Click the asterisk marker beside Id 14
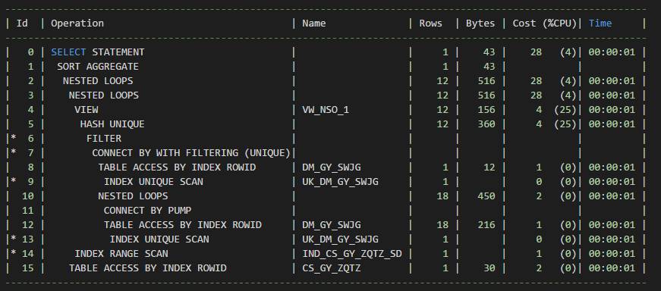Viewport: 661px width, 291px height. point(14,254)
